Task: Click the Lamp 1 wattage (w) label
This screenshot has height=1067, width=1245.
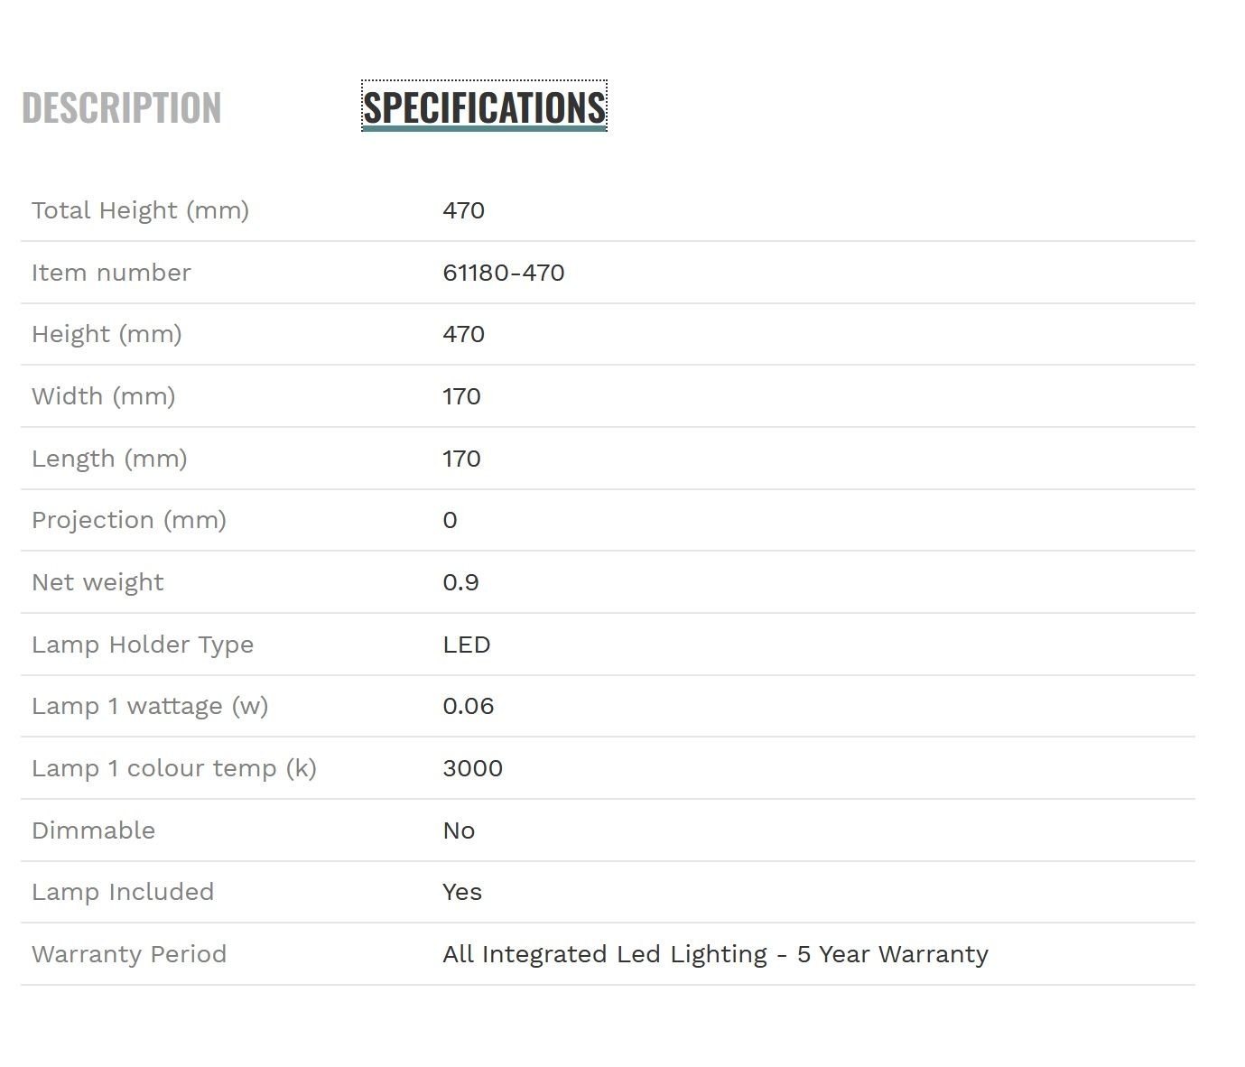Action: coord(150,706)
